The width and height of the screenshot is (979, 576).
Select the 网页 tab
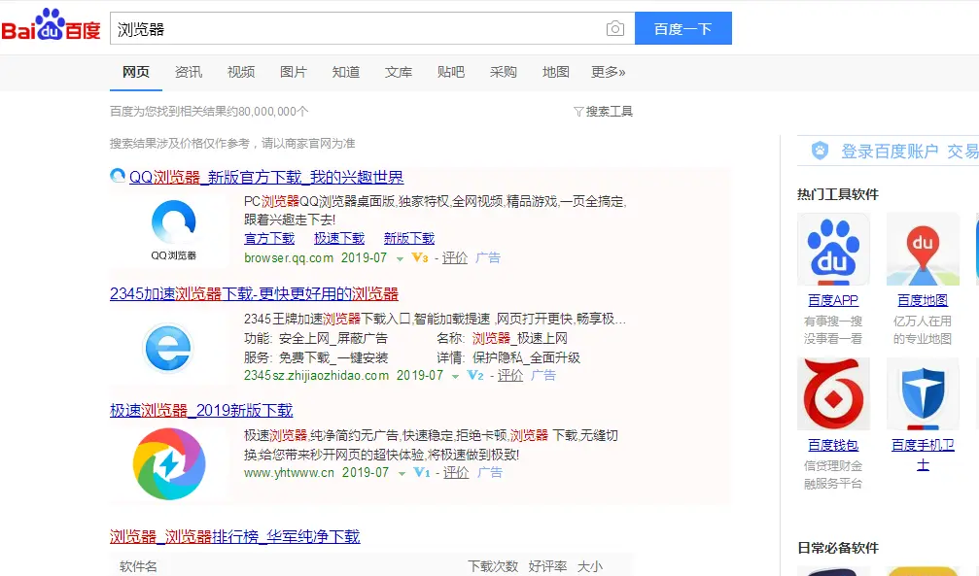(x=135, y=72)
